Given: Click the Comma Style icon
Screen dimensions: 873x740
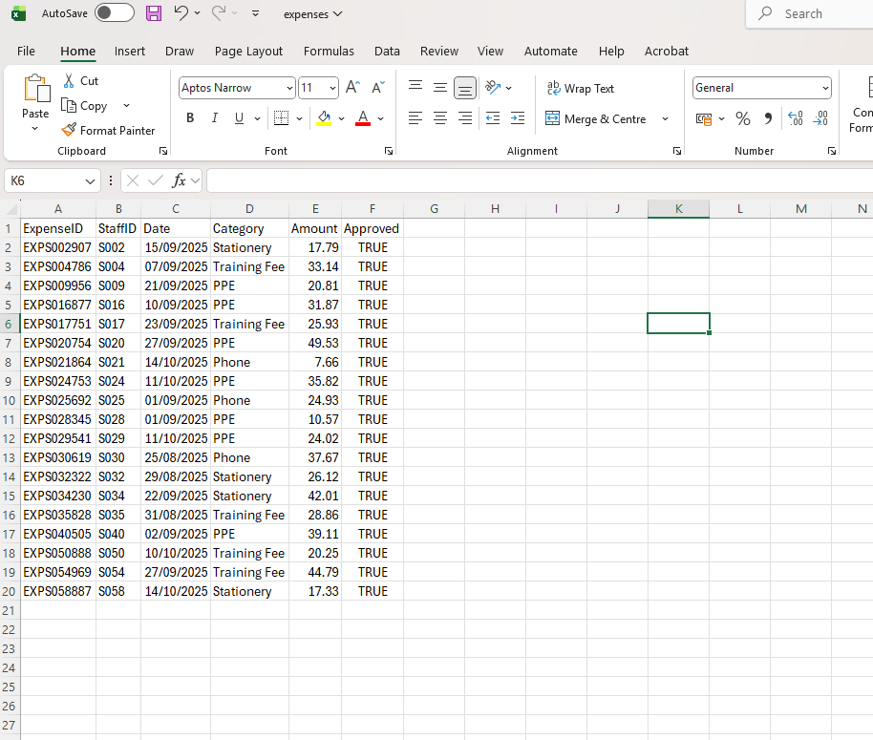Looking at the screenshot, I should (767, 118).
